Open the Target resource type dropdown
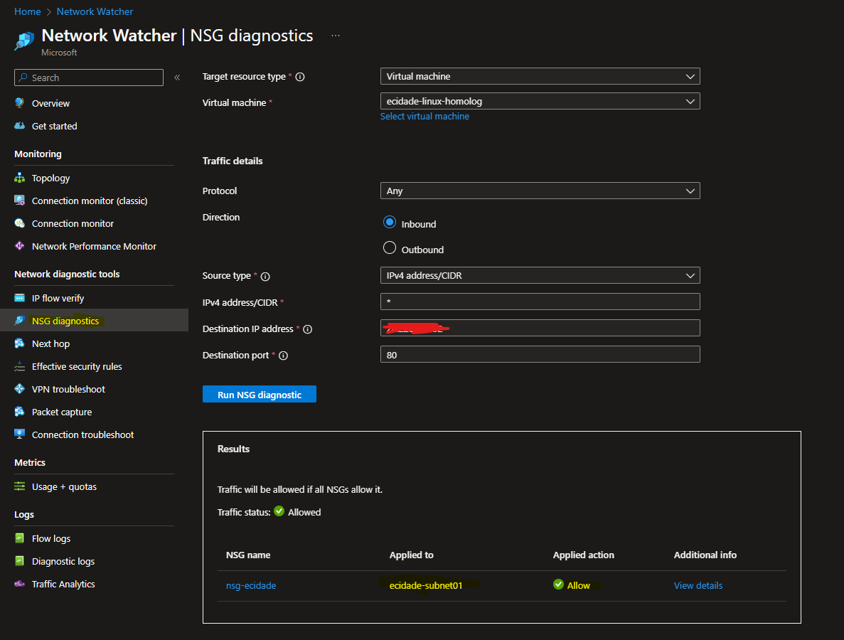This screenshot has width=844, height=640. pyautogui.click(x=540, y=76)
